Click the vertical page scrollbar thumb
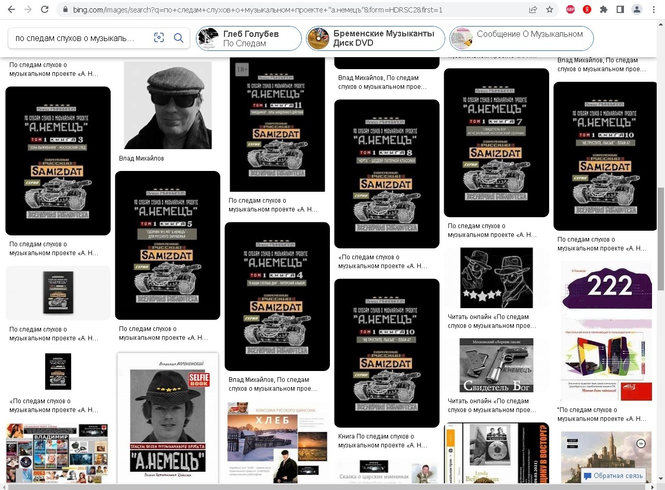Screen dimensions: 665x490 (661, 239)
